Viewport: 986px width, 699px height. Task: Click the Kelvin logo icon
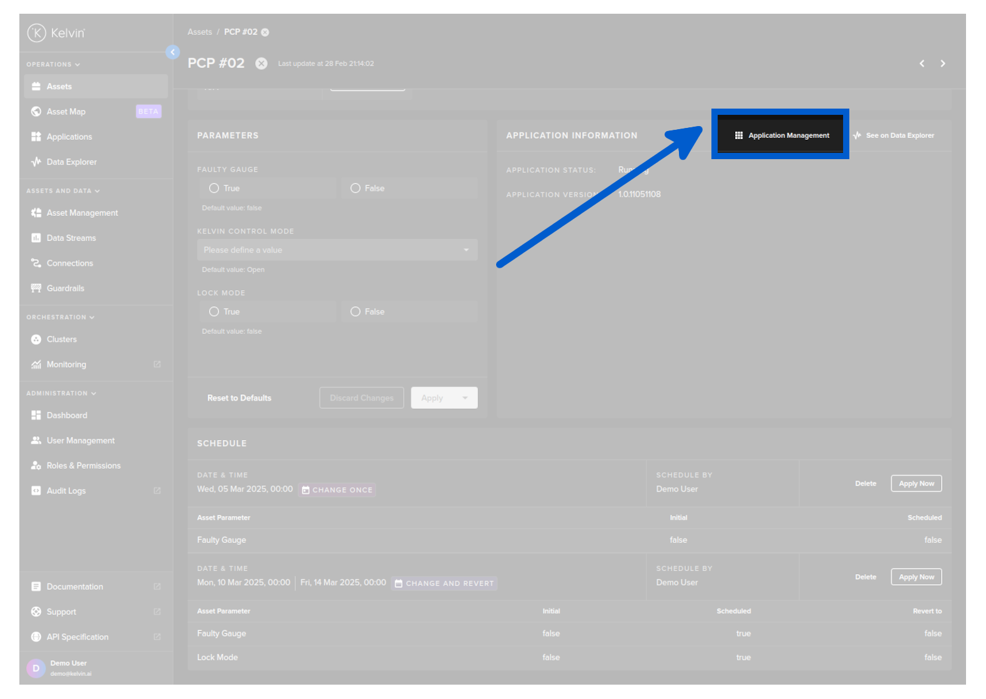[37, 32]
